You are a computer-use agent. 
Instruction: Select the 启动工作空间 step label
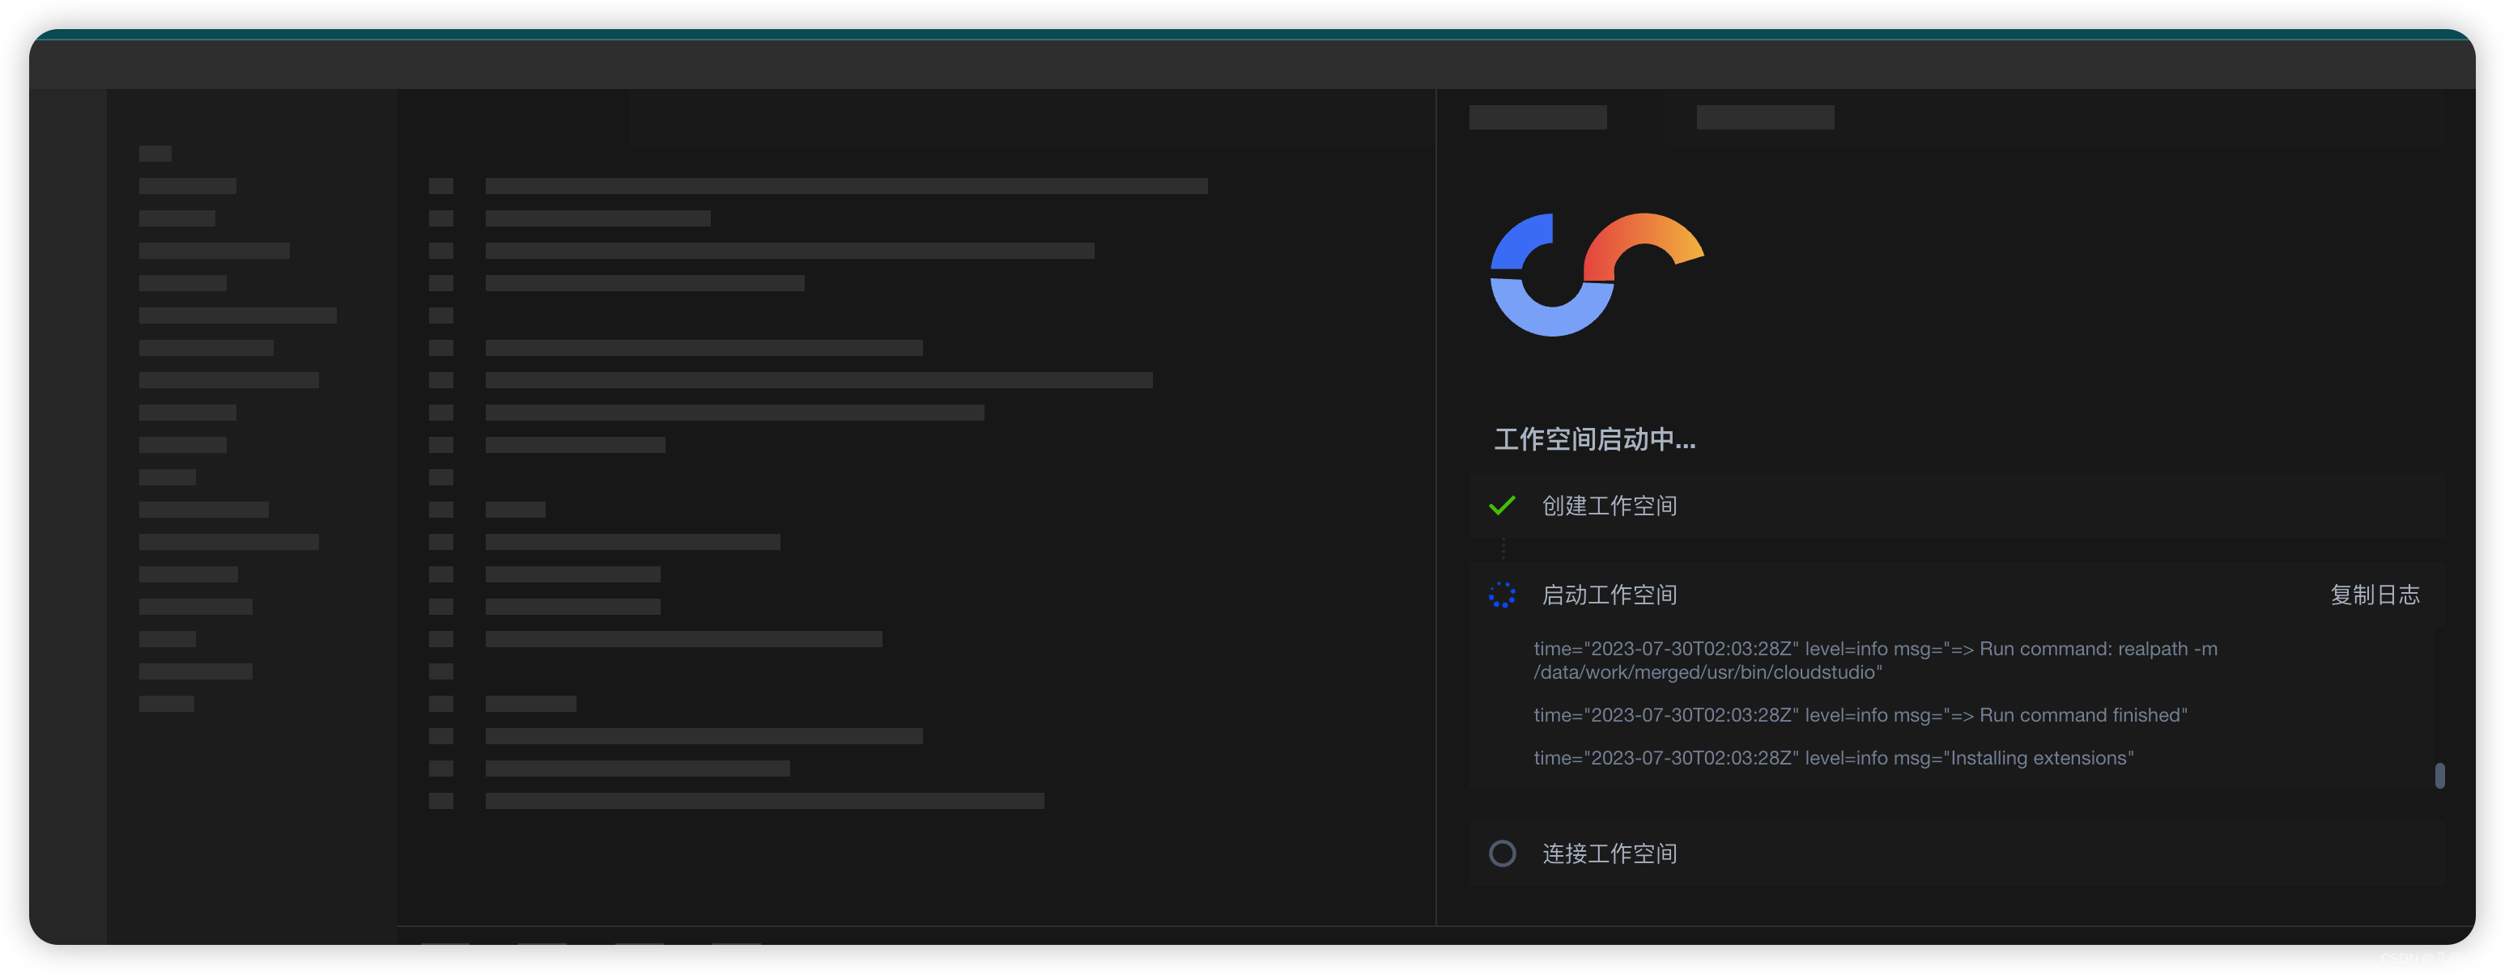(x=1609, y=595)
